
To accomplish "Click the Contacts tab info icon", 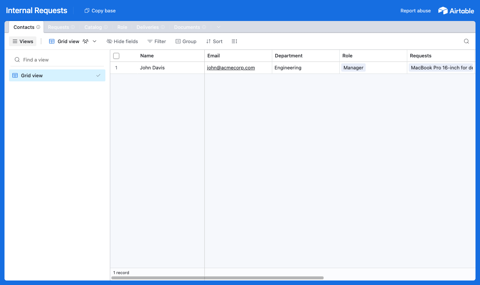I will click(x=38, y=27).
